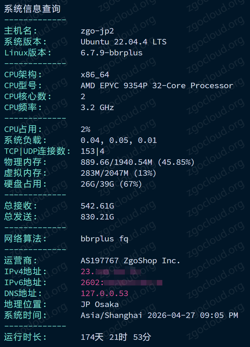Click the kernel version 6.7.9-bbrplus
This screenshot has height=347, width=250.
click(x=112, y=53)
